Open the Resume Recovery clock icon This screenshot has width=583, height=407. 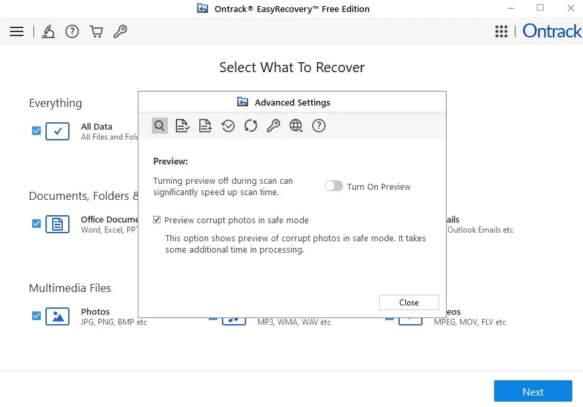point(228,126)
